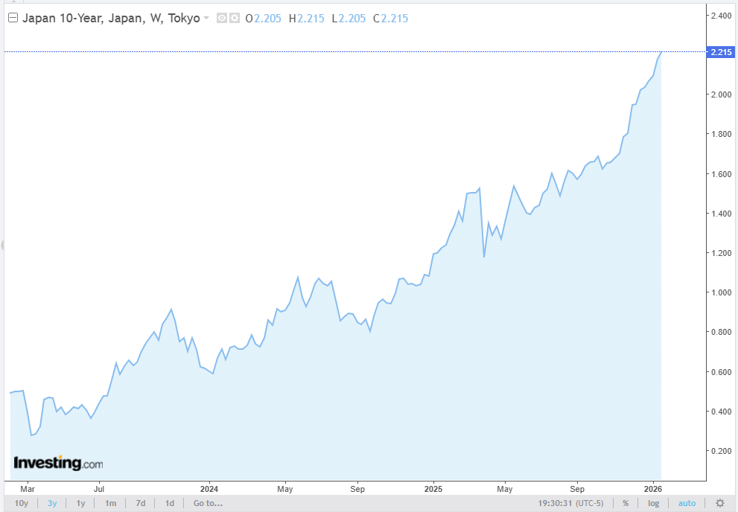Image resolution: width=738 pixels, height=512 pixels.
Task: Toggle the series visibility eye icon
Action: tap(222, 18)
